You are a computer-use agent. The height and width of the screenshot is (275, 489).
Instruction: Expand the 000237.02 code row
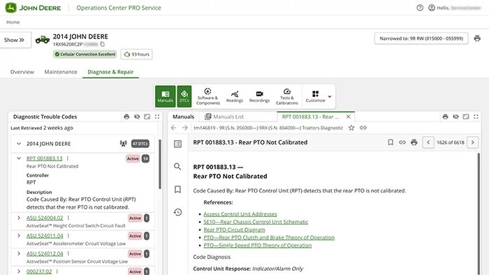coord(19,272)
